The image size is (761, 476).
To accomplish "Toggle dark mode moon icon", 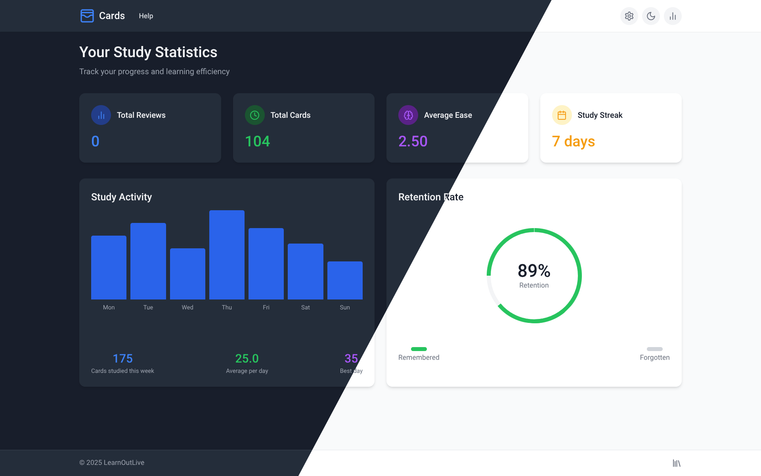I will tap(651, 16).
